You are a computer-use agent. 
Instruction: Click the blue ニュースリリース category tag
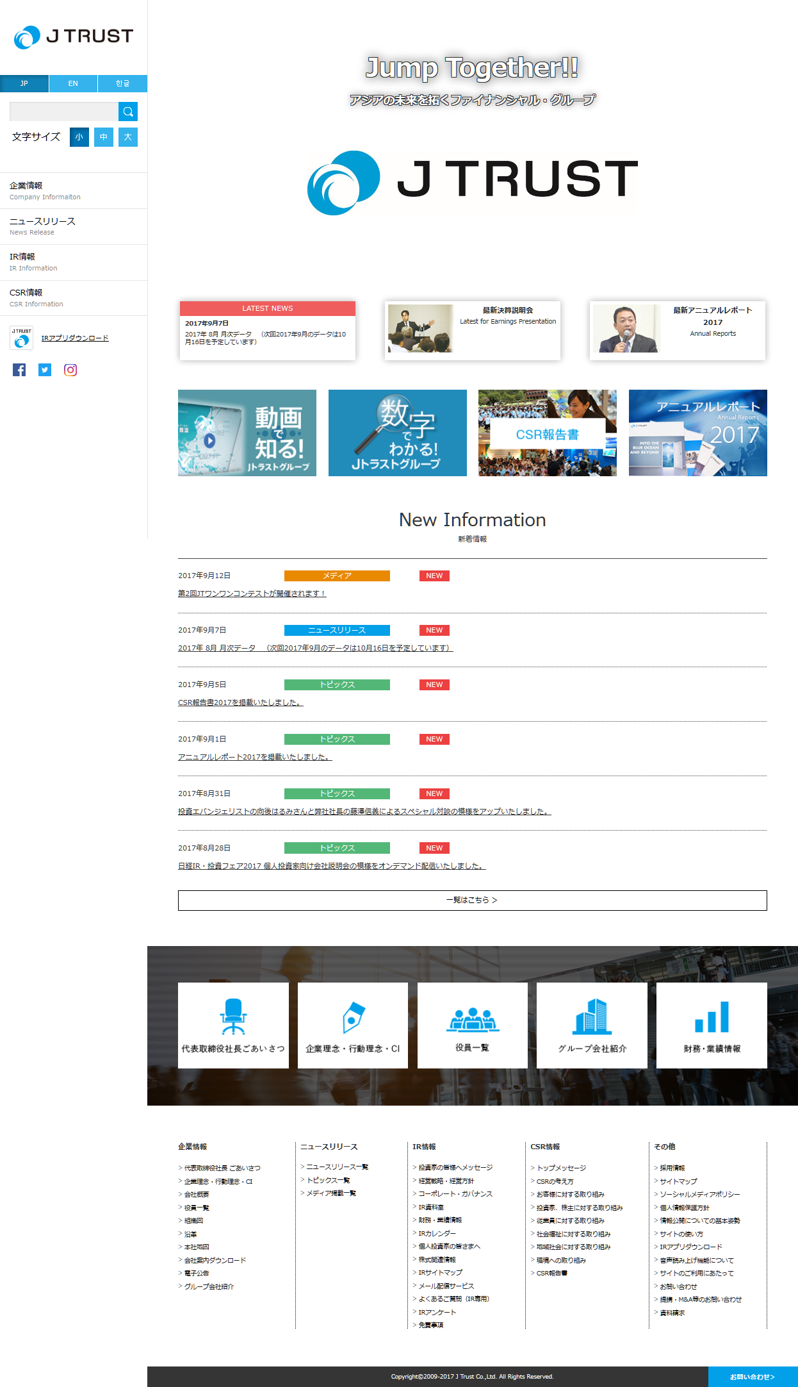(x=337, y=630)
